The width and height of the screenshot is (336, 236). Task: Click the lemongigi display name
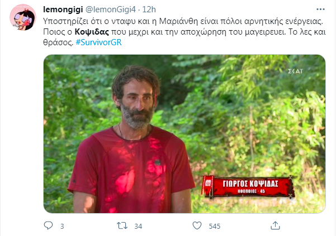coord(63,9)
